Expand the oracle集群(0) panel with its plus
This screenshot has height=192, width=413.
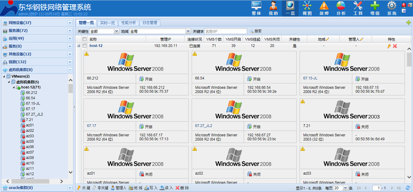(70, 188)
